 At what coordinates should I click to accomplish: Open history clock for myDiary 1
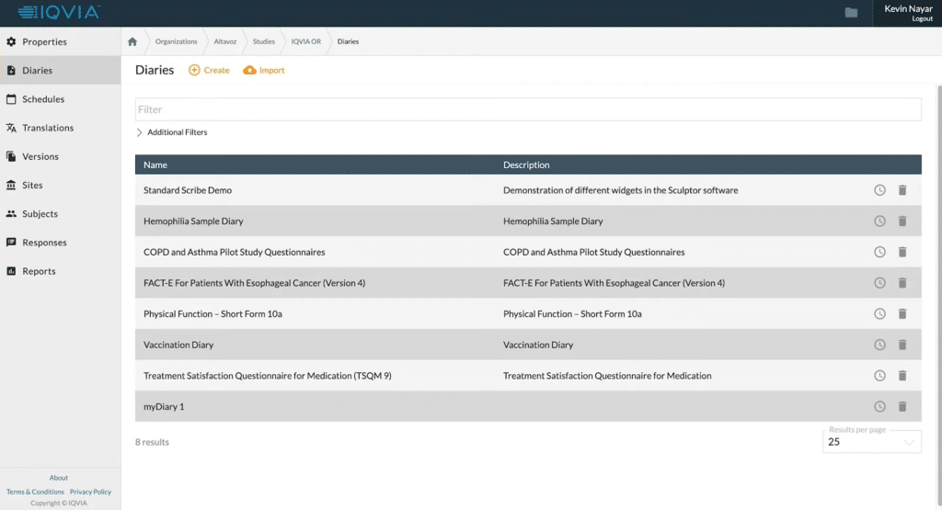click(x=879, y=406)
